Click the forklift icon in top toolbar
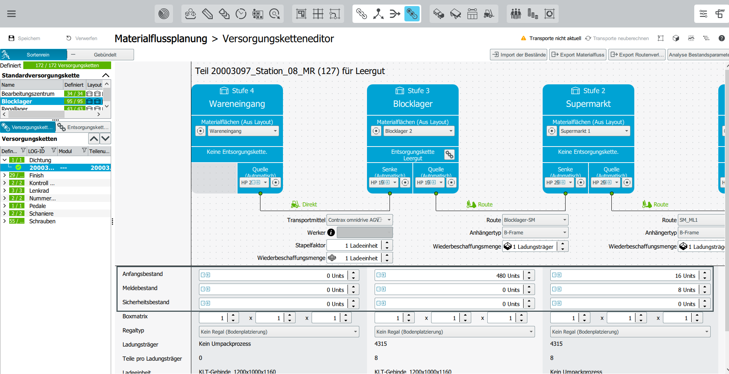The height and width of the screenshot is (374, 729). click(x=489, y=14)
